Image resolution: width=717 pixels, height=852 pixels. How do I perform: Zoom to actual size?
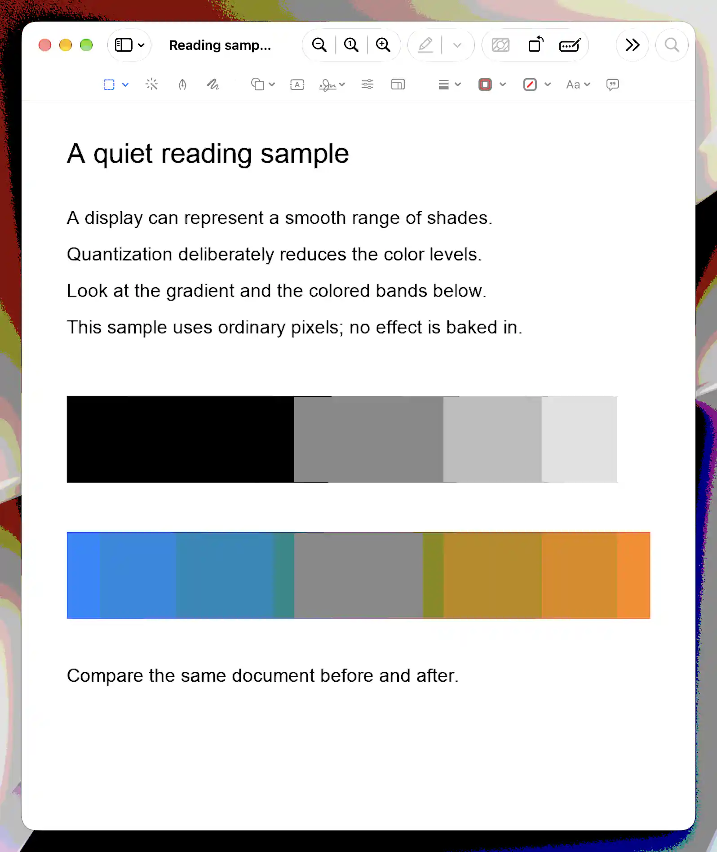pyautogui.click(x=351, y=45)
